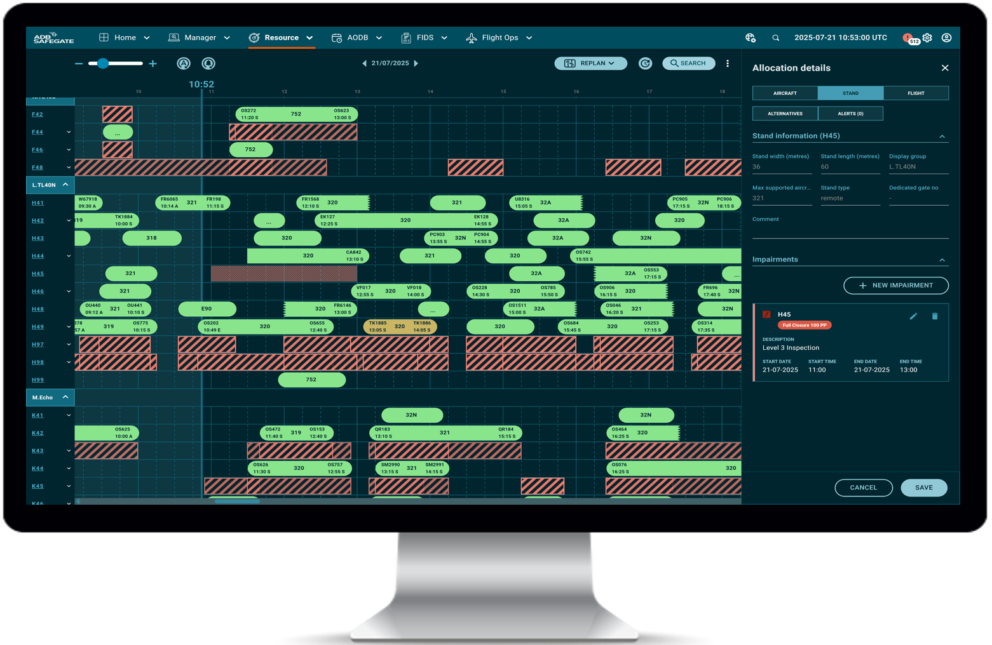Open the REPLAN dropdown
The image size is (992, 645).
click(x=590, y=63)
